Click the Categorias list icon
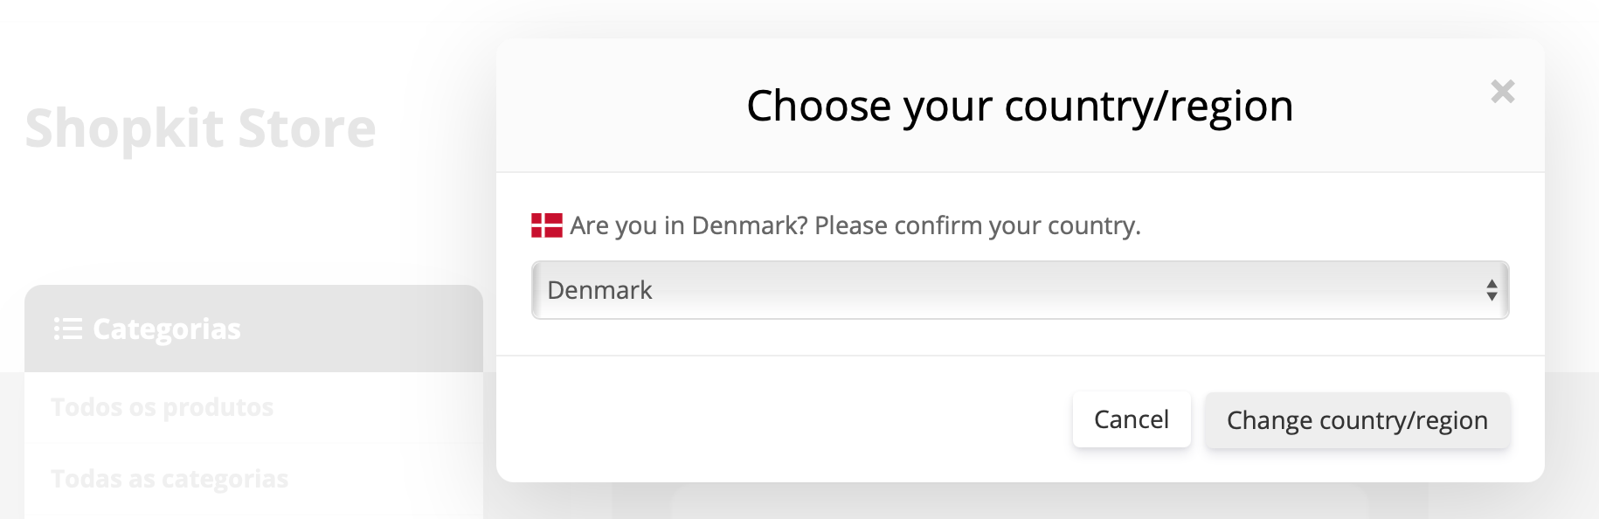This screenshot has height=519, width=1599. [67, 329]
